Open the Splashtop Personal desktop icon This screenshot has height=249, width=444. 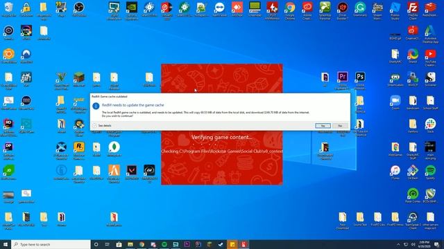tap(325, 11)
